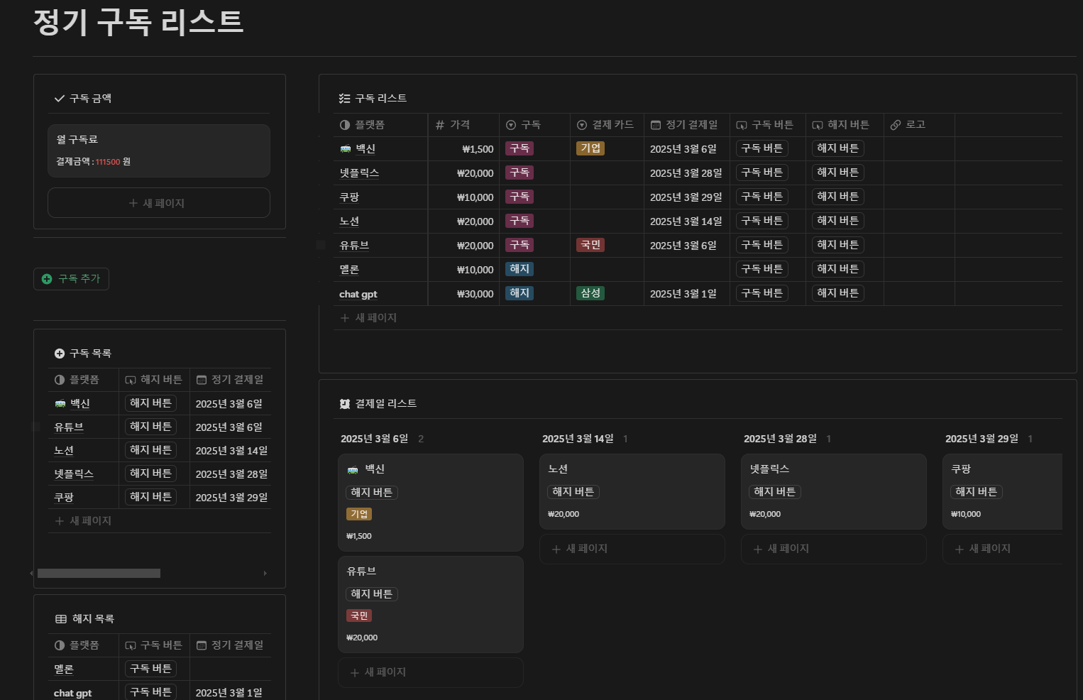Image resolution: width=1083 pixels, height=700 pixels.
Task: Add new page under 구독 금액 card
Action: click(159, 203)
